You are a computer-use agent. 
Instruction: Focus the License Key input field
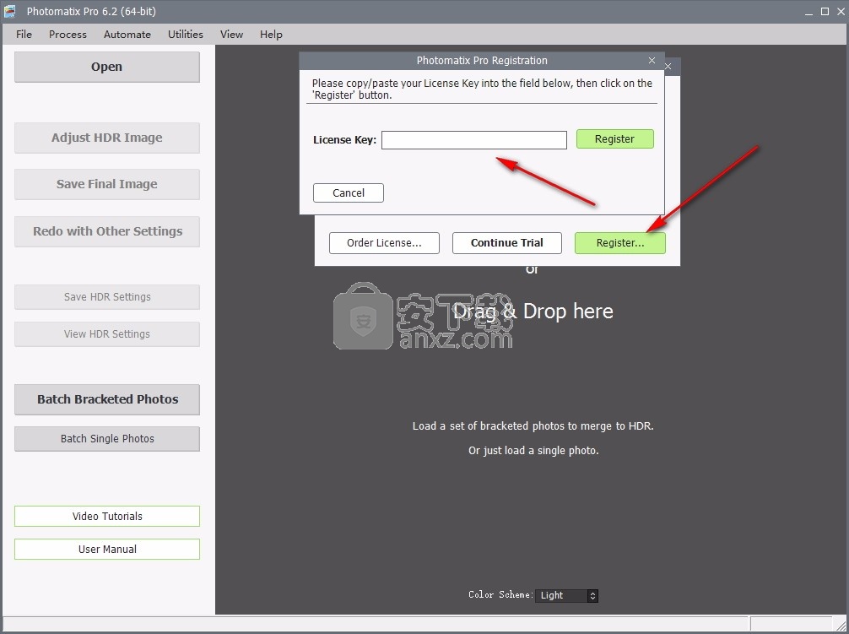[473, 139]
